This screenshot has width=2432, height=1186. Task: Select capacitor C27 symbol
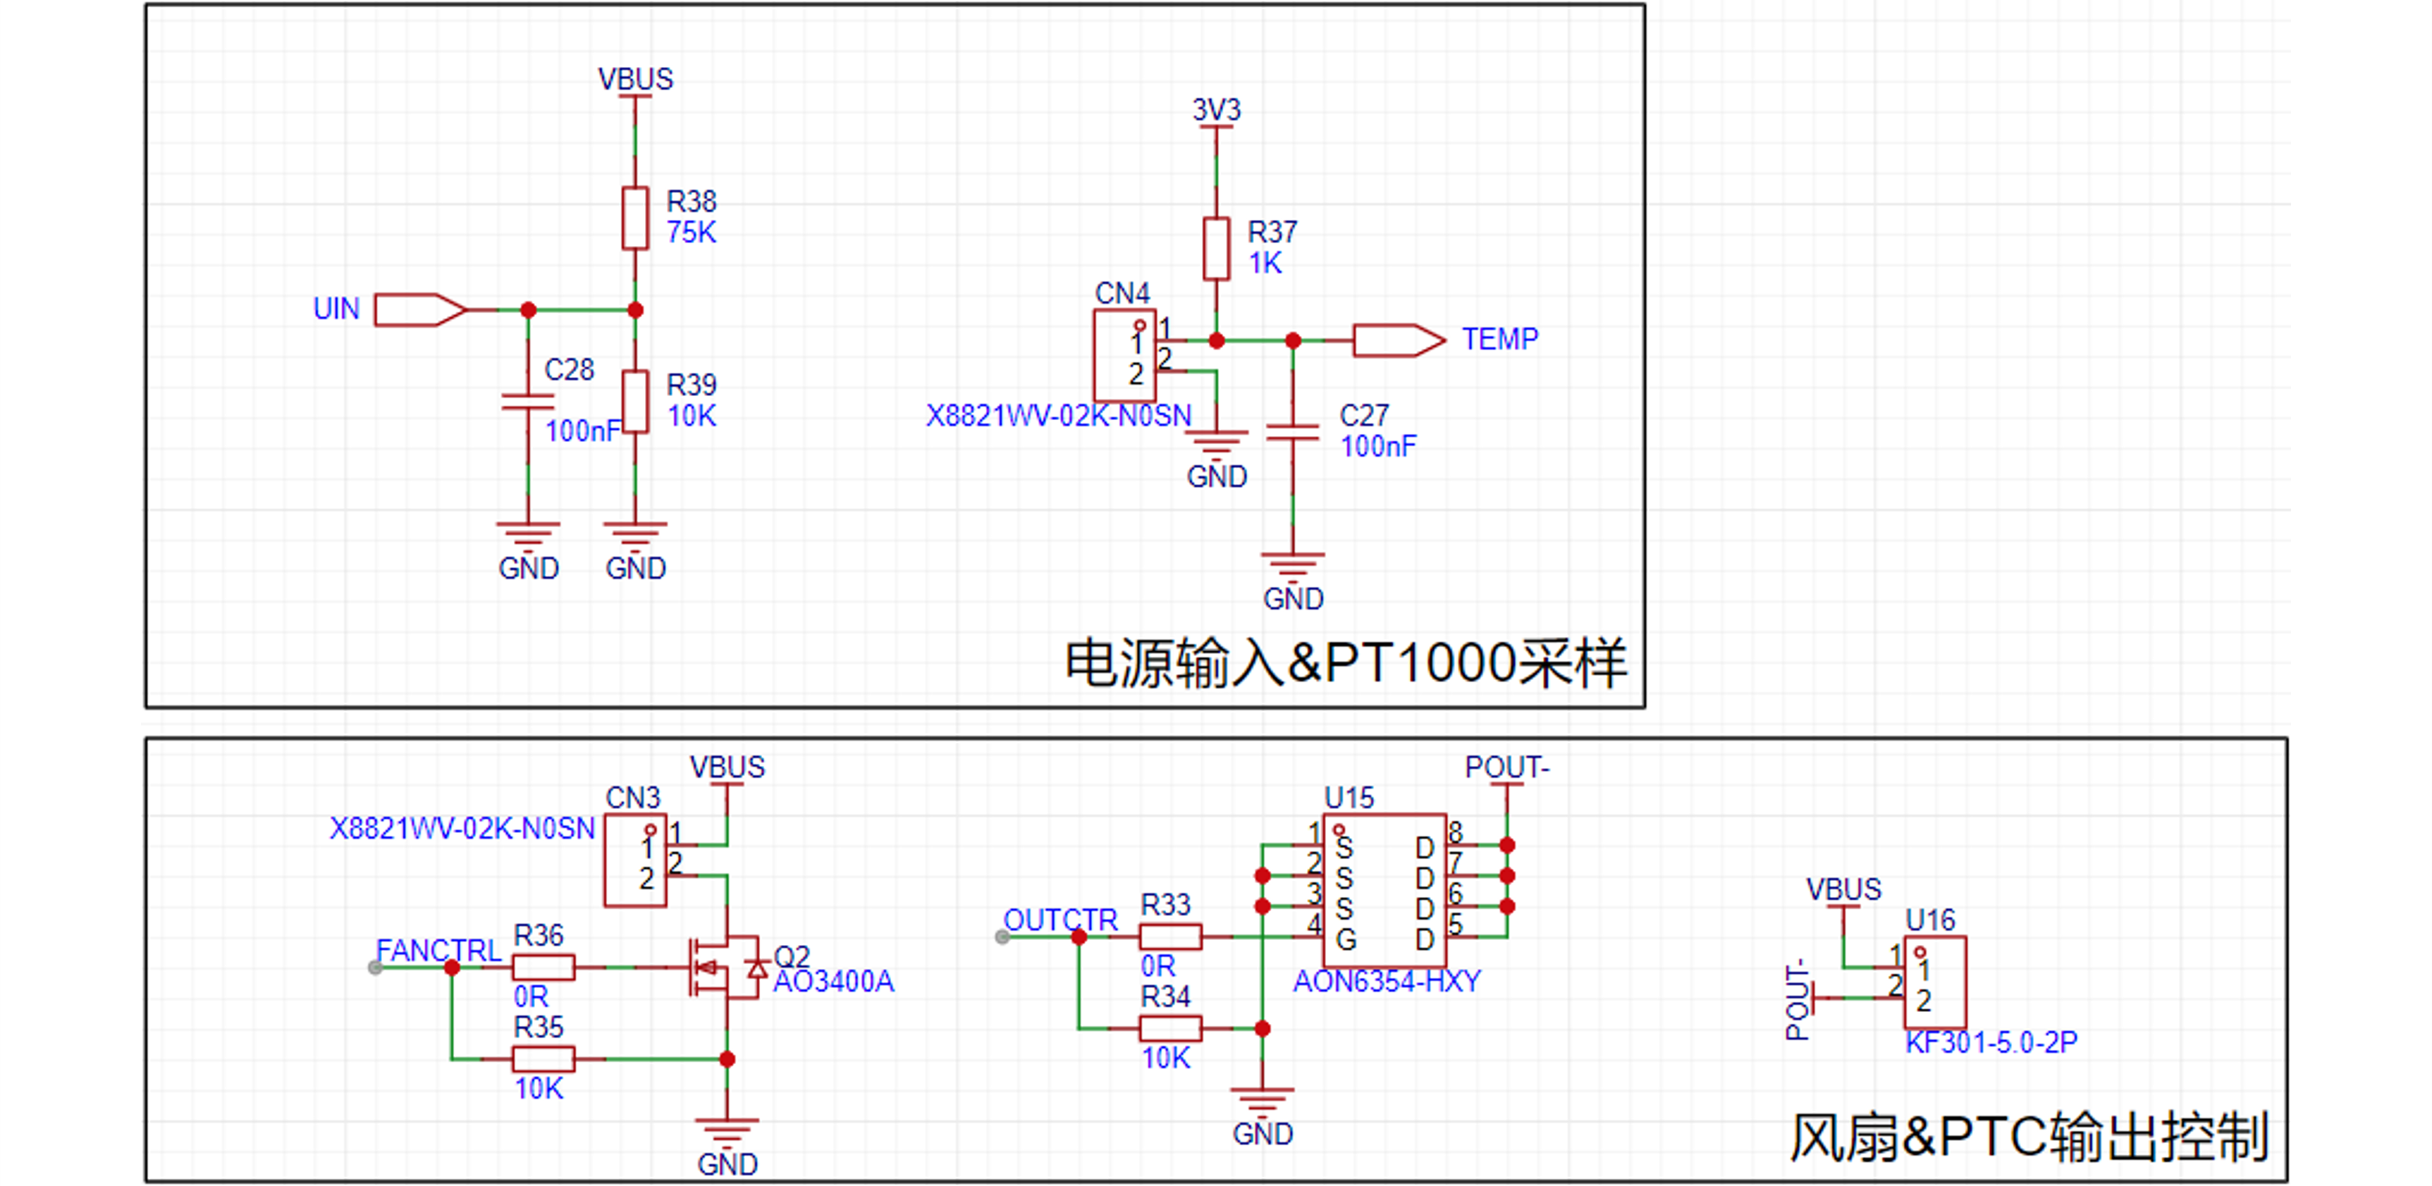tap(1292, 432)
